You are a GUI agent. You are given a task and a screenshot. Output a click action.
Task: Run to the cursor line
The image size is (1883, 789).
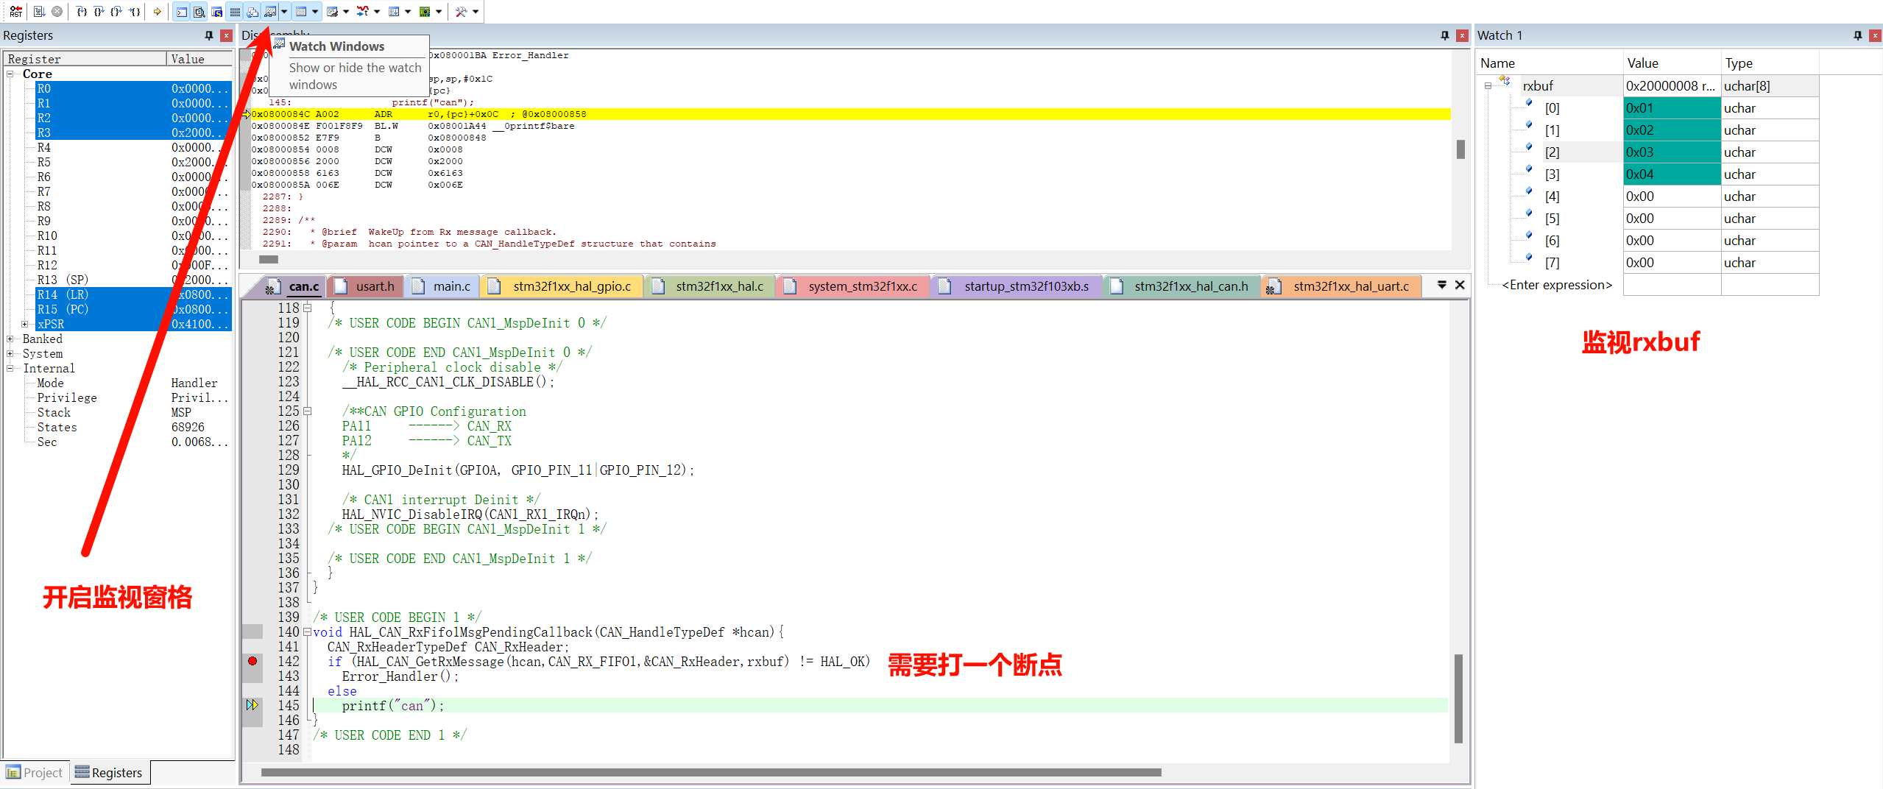(135, 12)
